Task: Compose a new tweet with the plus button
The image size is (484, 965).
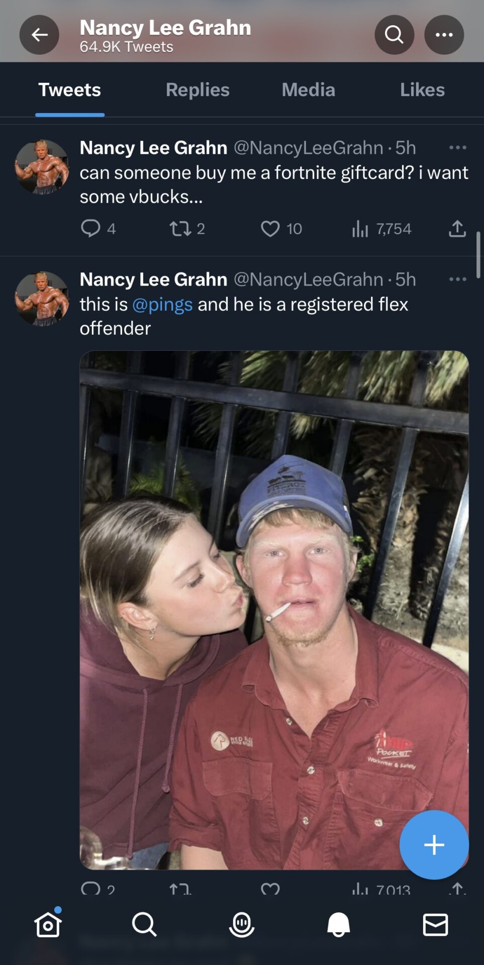Action: click(x=434, y=845)
